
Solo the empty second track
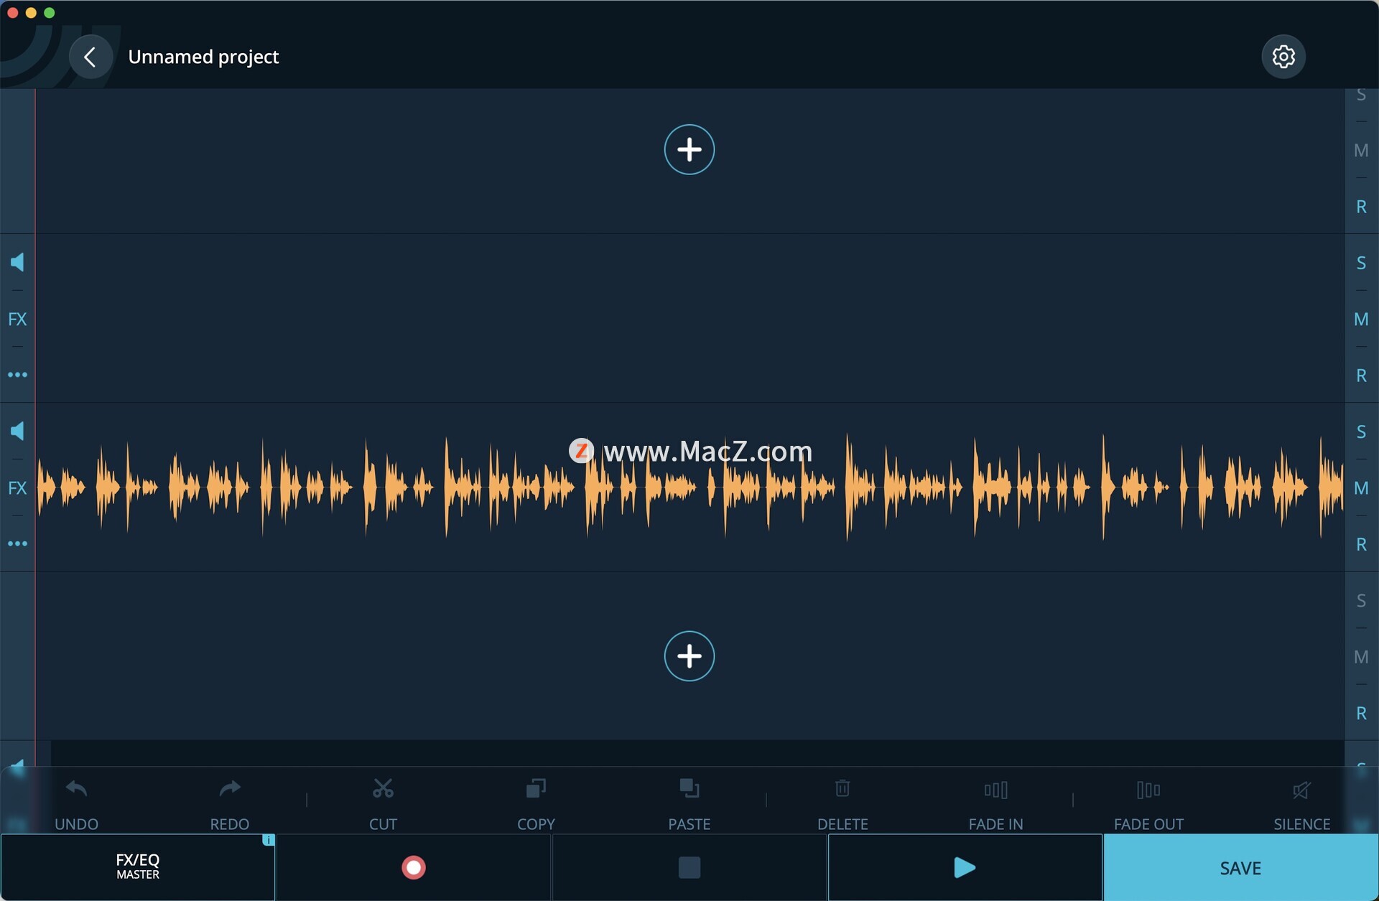point(1361,263)
